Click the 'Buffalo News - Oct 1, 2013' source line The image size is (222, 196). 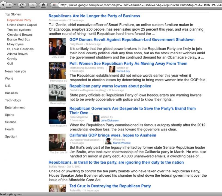tap(65, 167)
